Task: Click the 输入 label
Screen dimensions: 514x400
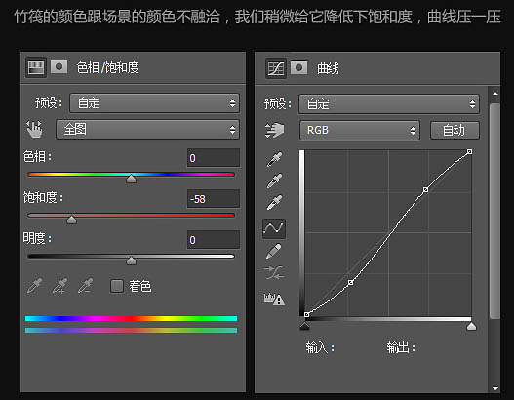Action: tap(320, 347)
